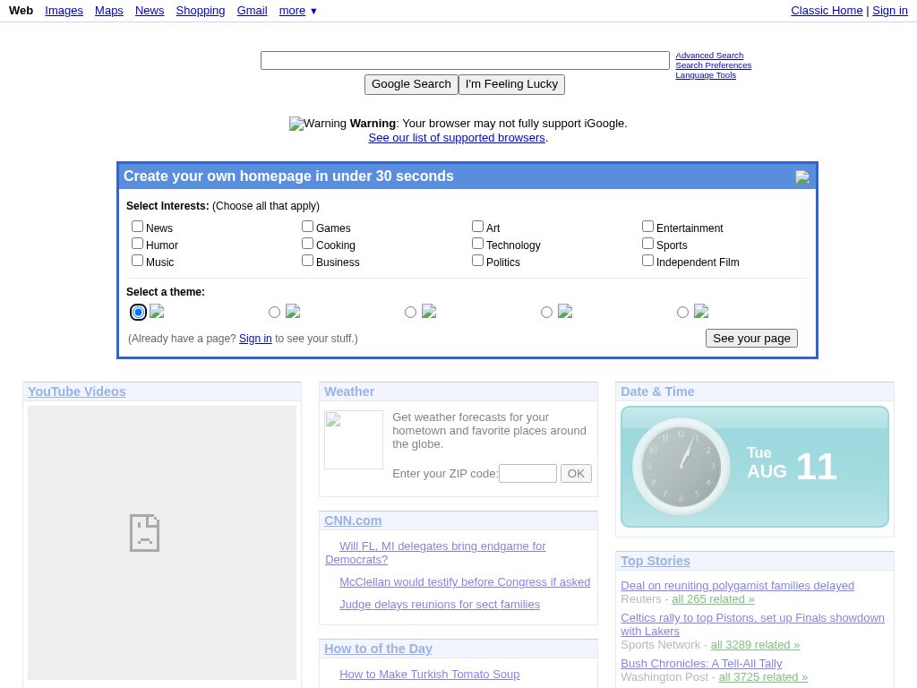
Task: Open Shopping in the top navigation
Action: pos(201,11)
